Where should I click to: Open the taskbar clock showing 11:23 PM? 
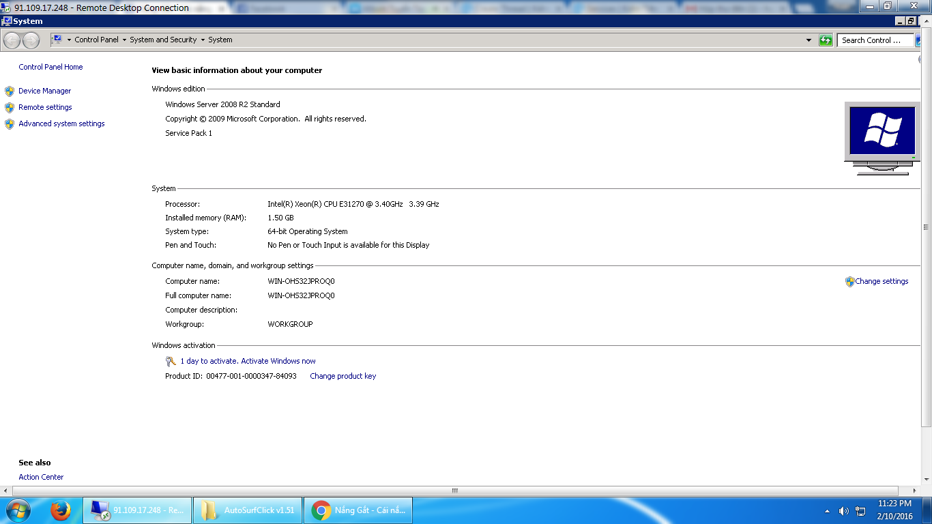pos(894,510)
